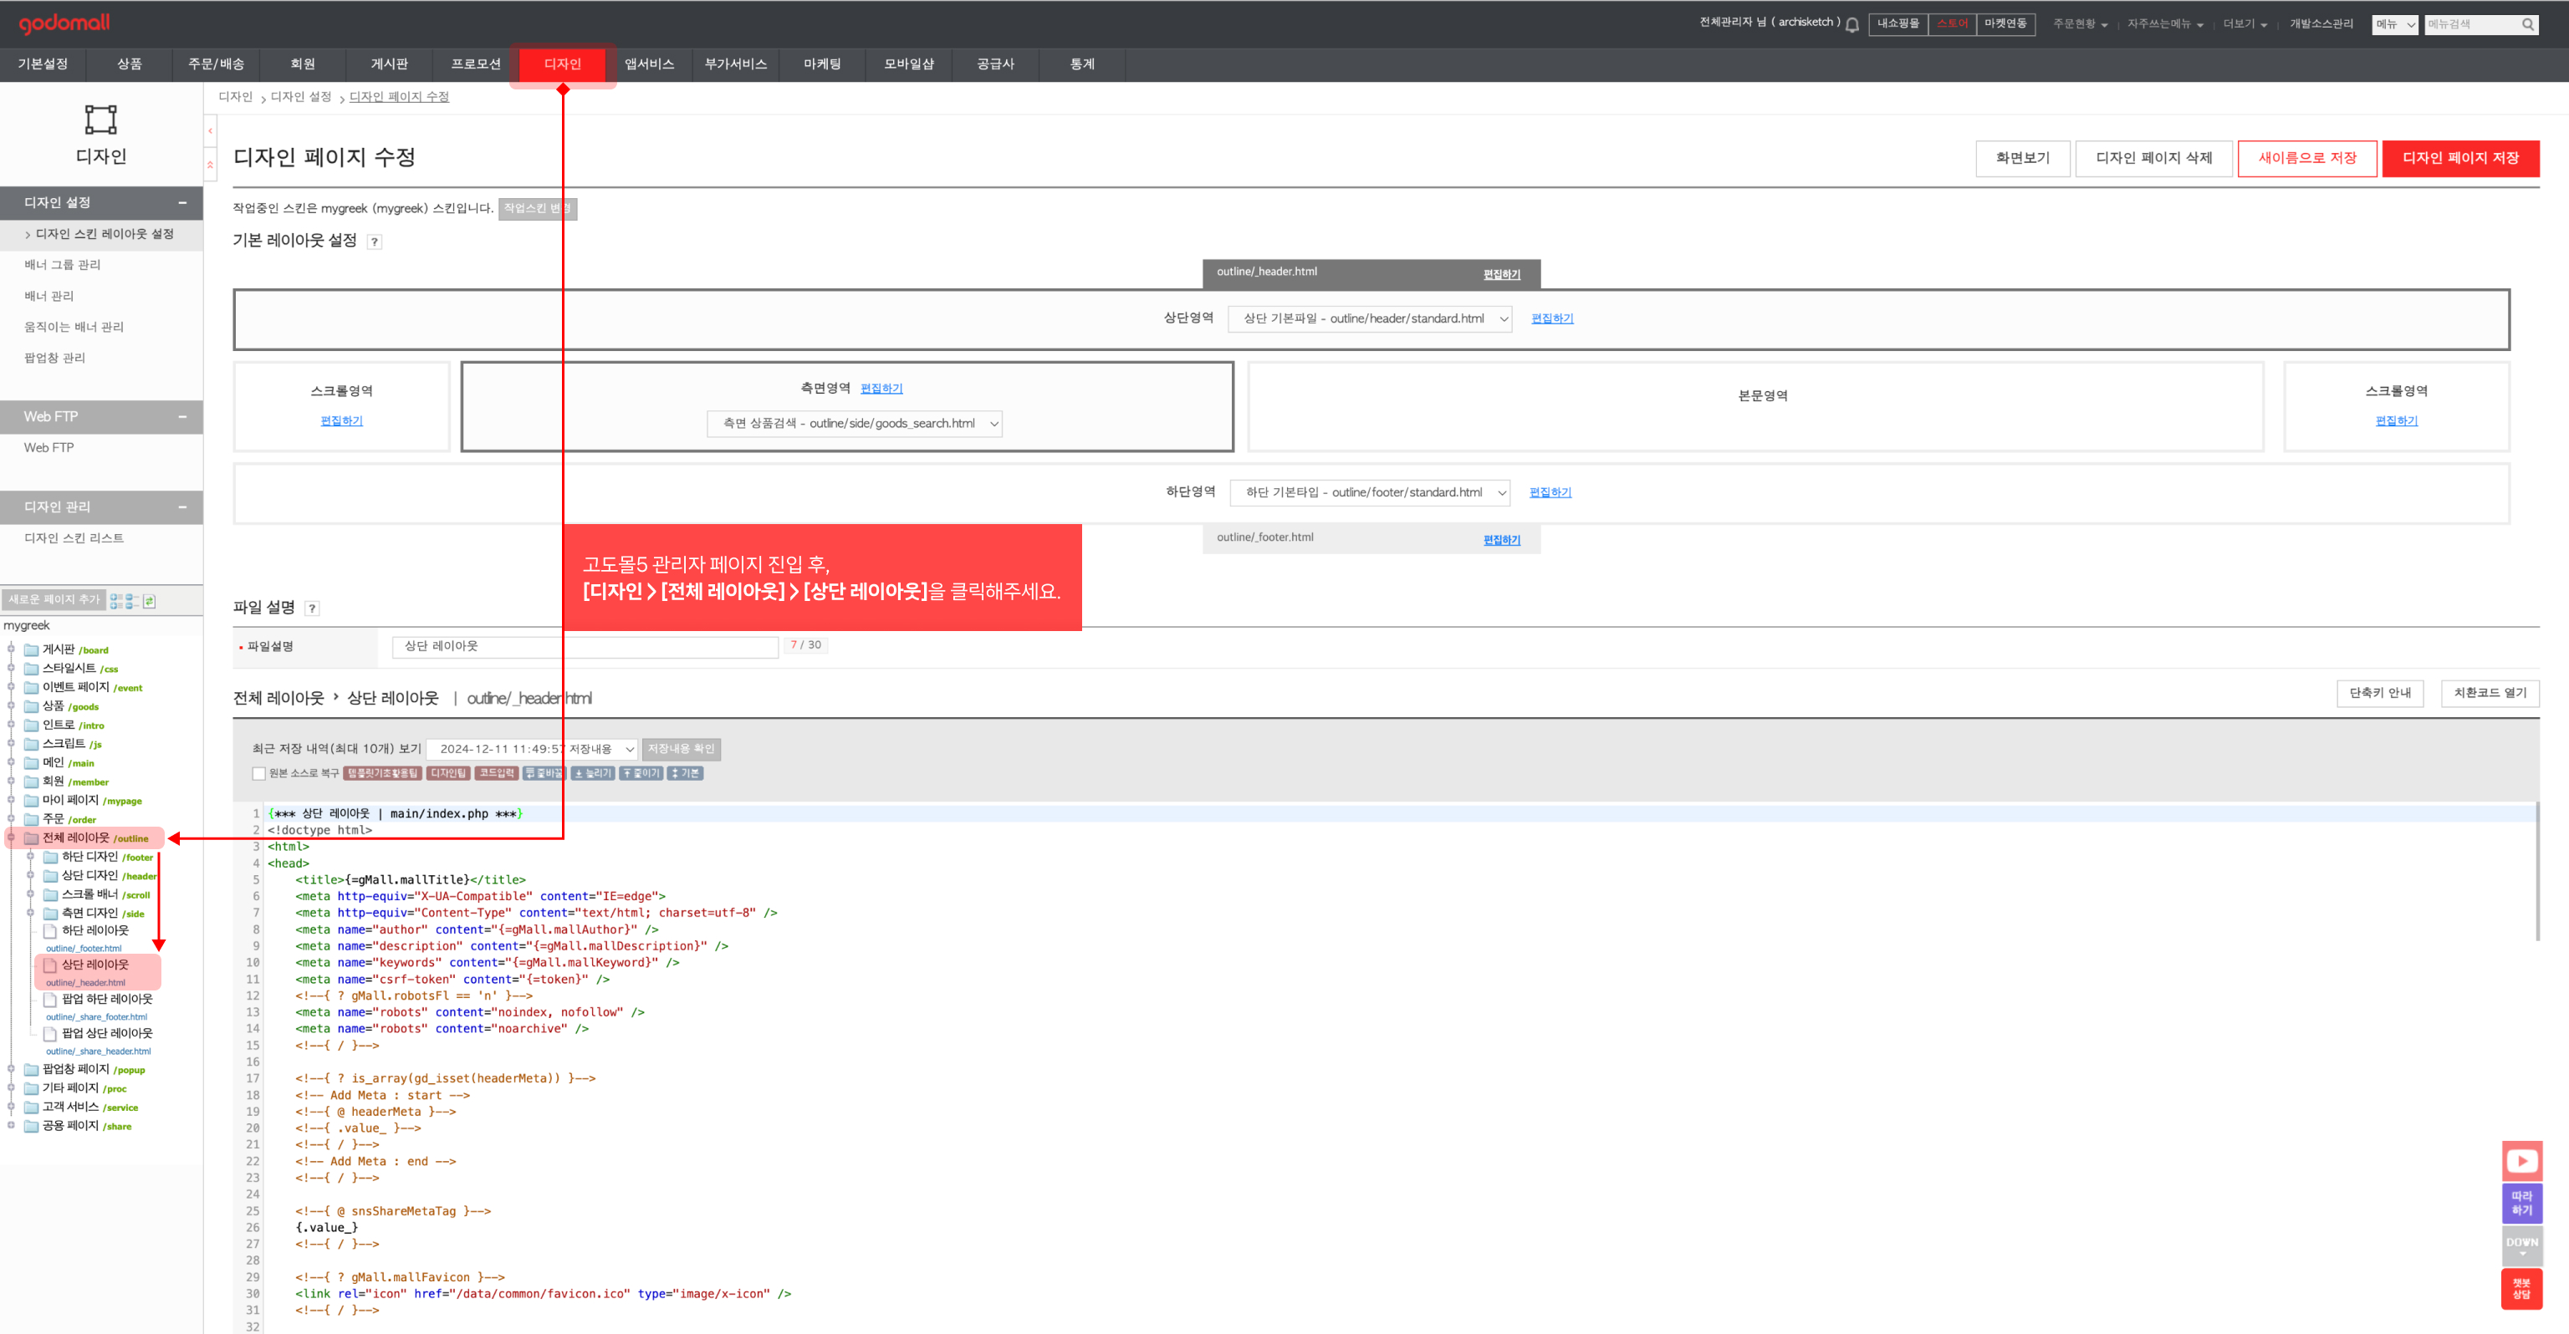The image size is (2569, 1334).
Task: Click the notification bell icon
Action: (x=1852, y=25)
